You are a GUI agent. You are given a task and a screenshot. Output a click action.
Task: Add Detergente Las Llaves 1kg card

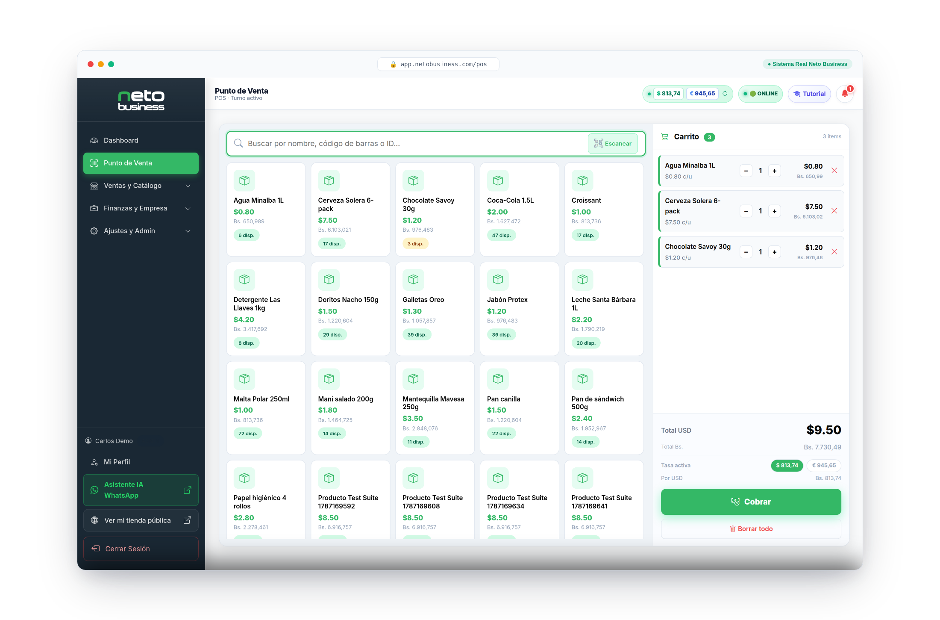(x=266, y=309)
